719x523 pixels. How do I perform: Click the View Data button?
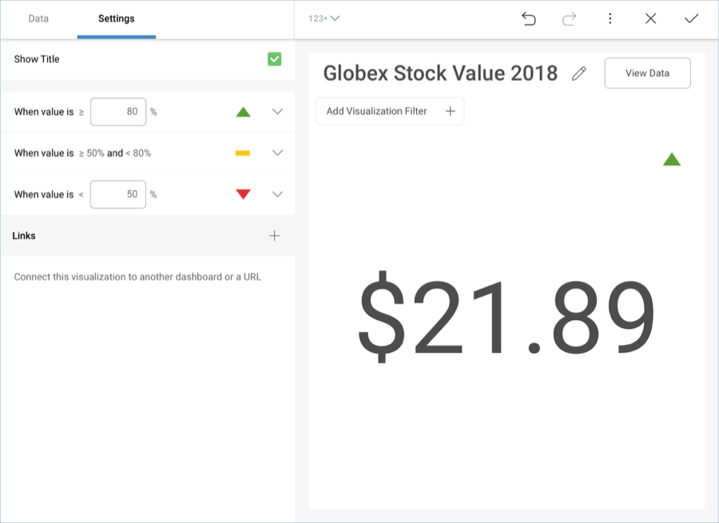point(647,73)
